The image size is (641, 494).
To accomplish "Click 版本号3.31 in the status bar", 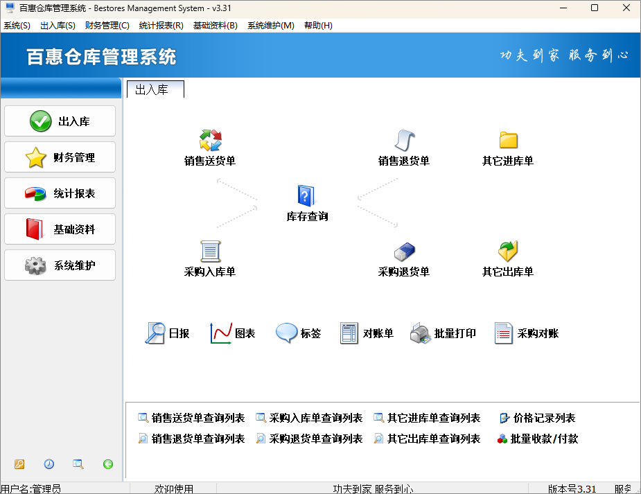I will [572, 488].
